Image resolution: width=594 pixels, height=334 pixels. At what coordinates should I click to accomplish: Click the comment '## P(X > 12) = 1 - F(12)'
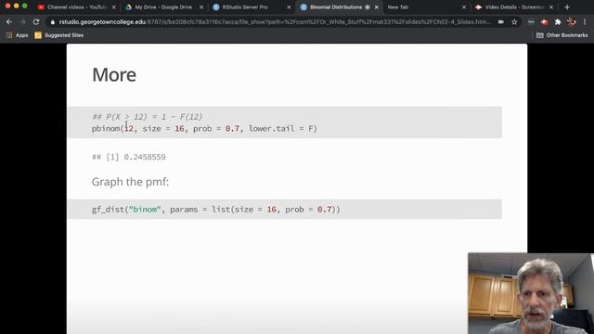click(x=147, y=117)
